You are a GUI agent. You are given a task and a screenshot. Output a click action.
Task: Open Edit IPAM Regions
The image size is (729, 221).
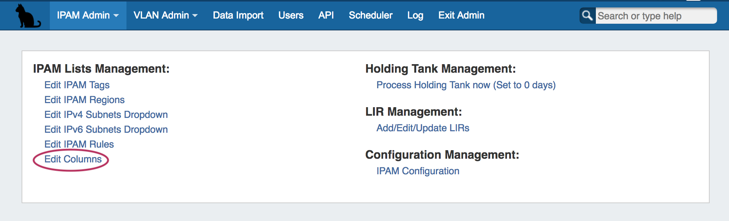(84, 100)
